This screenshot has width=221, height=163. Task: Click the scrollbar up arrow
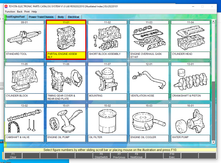click(214, 21)
